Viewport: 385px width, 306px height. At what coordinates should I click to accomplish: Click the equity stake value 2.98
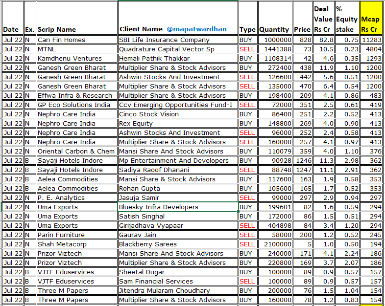[x=347, y=160]
